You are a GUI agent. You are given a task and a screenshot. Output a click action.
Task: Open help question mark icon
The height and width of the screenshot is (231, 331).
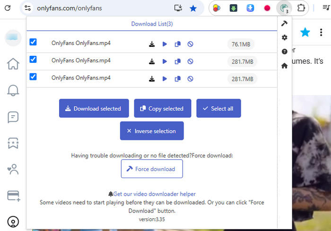[284, 51]
